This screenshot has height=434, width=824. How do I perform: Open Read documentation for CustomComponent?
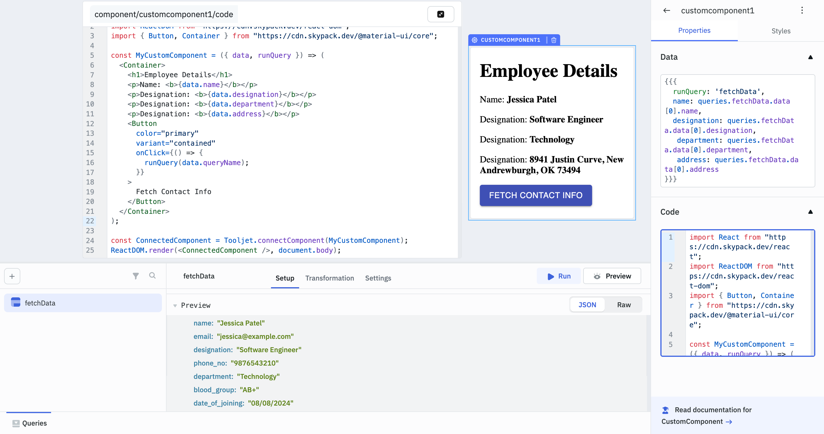click(x=713, y=415)
